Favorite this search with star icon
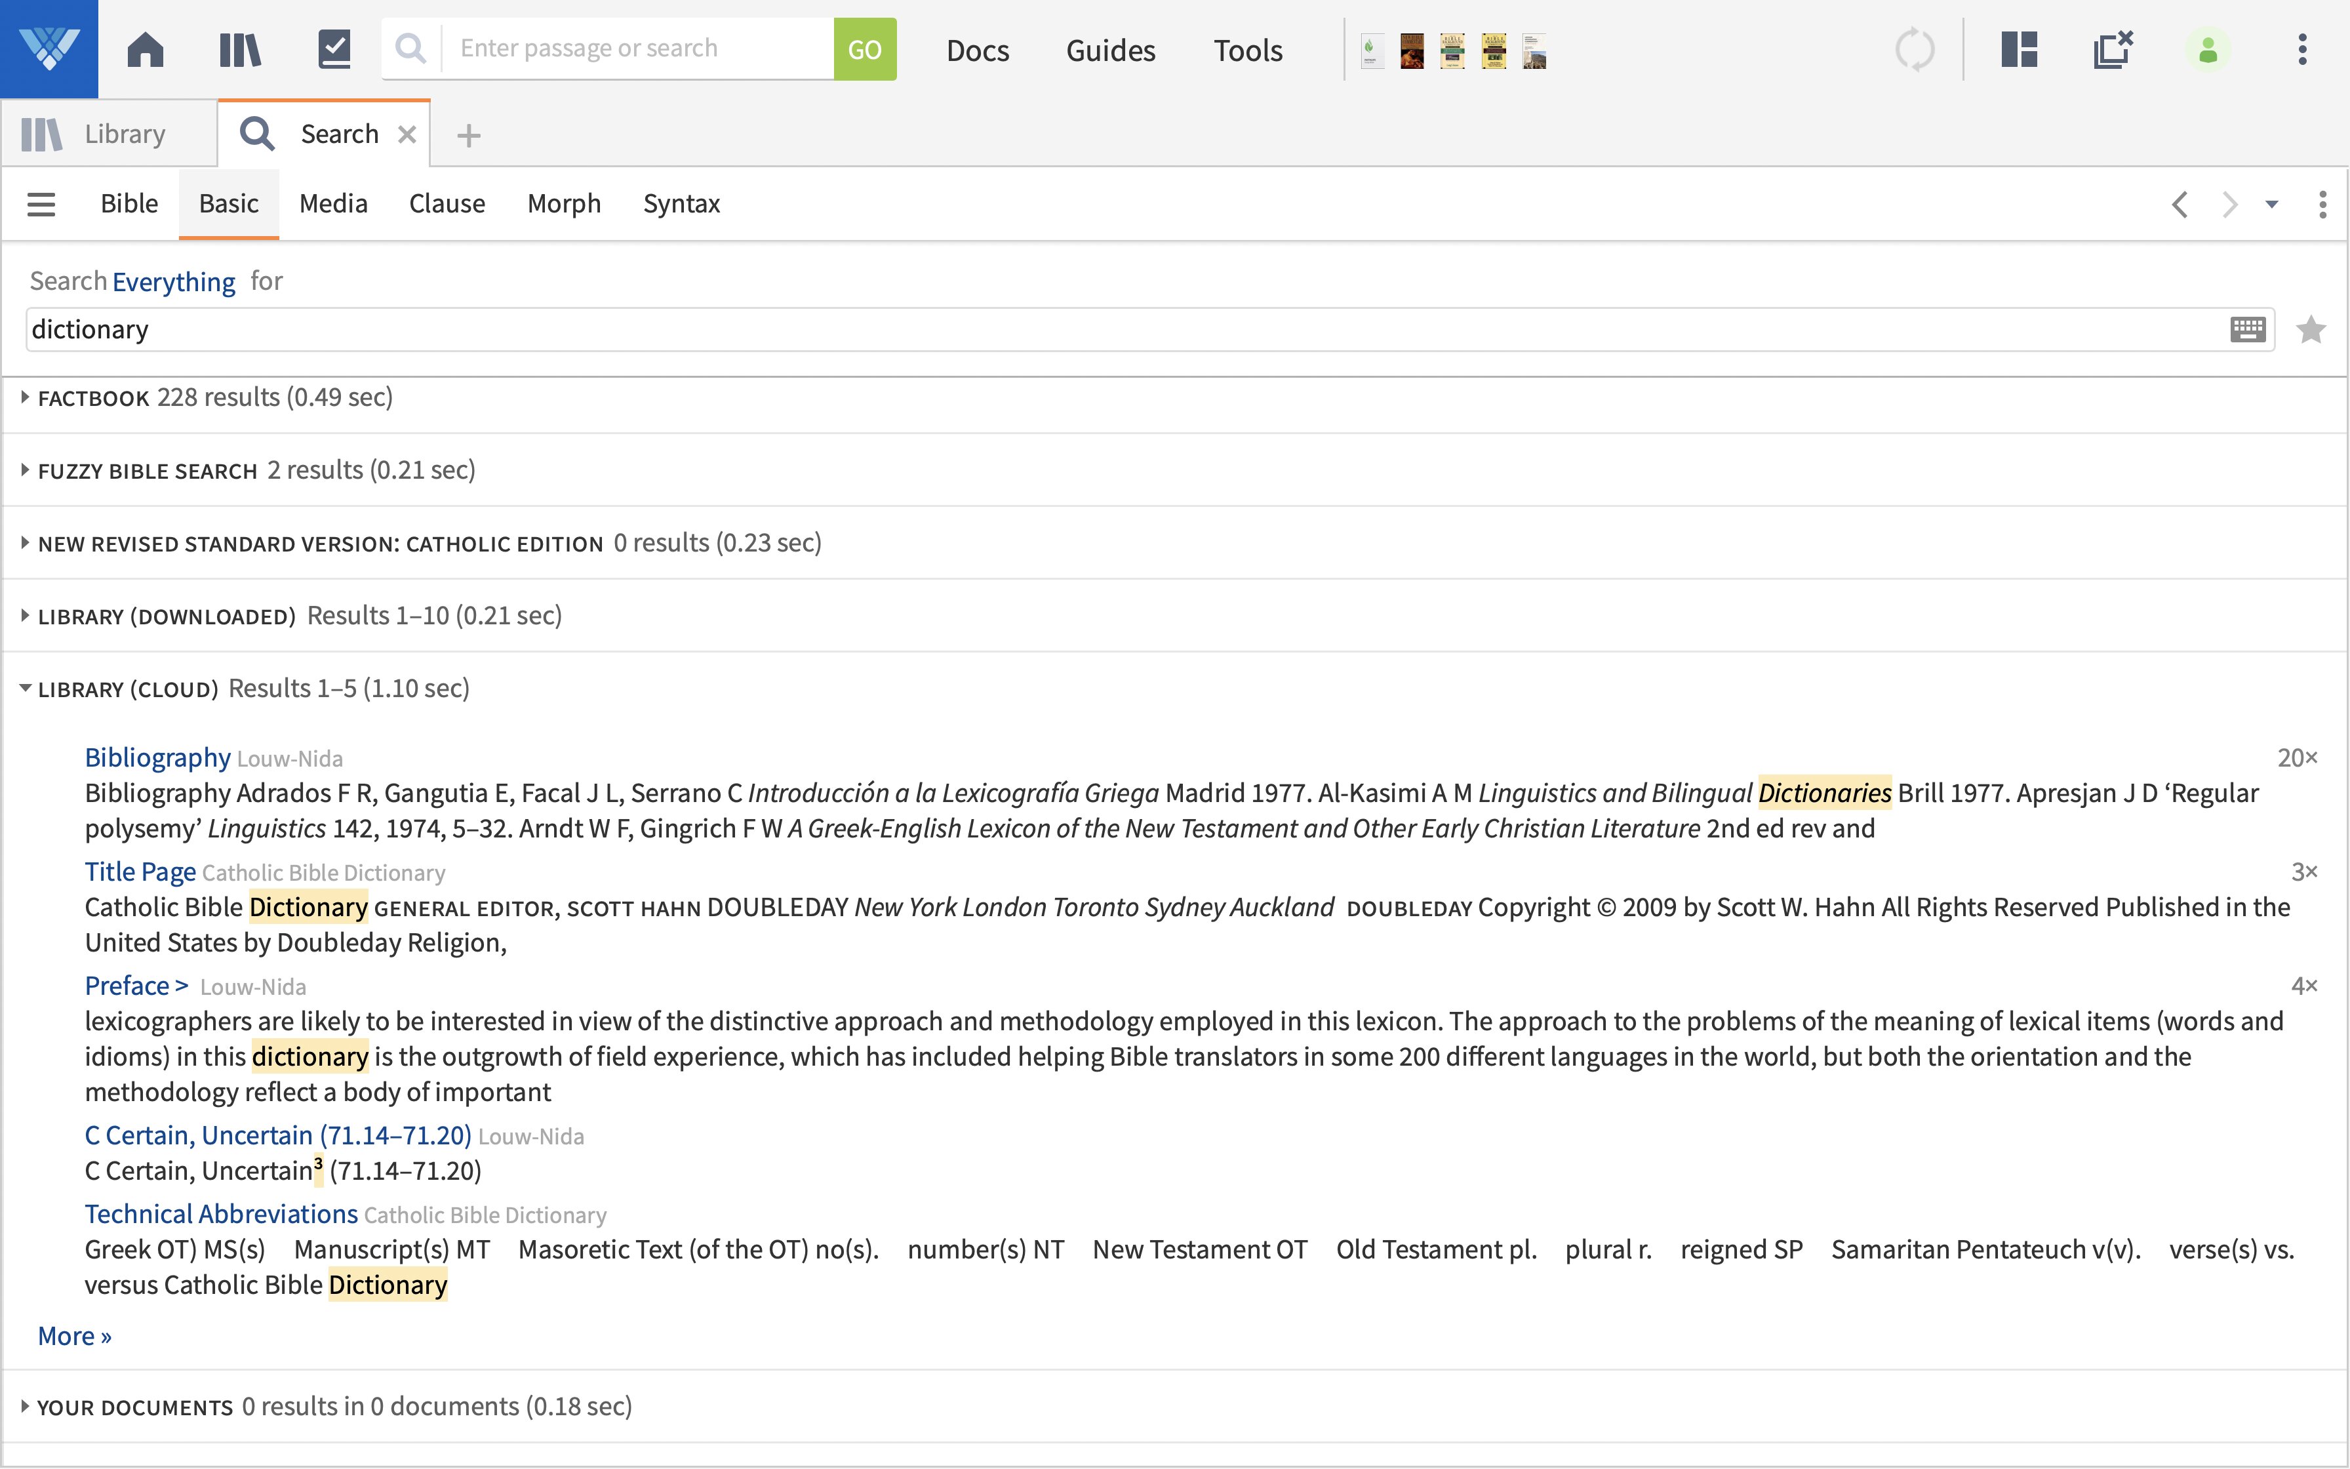 pos(2311,331)
